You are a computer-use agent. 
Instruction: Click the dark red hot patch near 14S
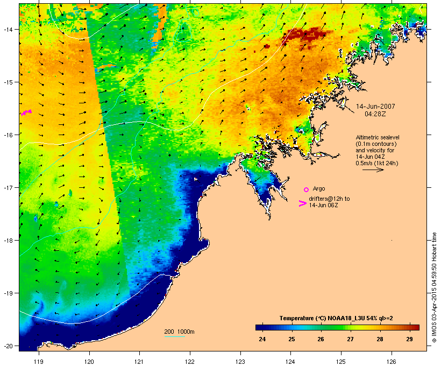[x=307, y=34]
